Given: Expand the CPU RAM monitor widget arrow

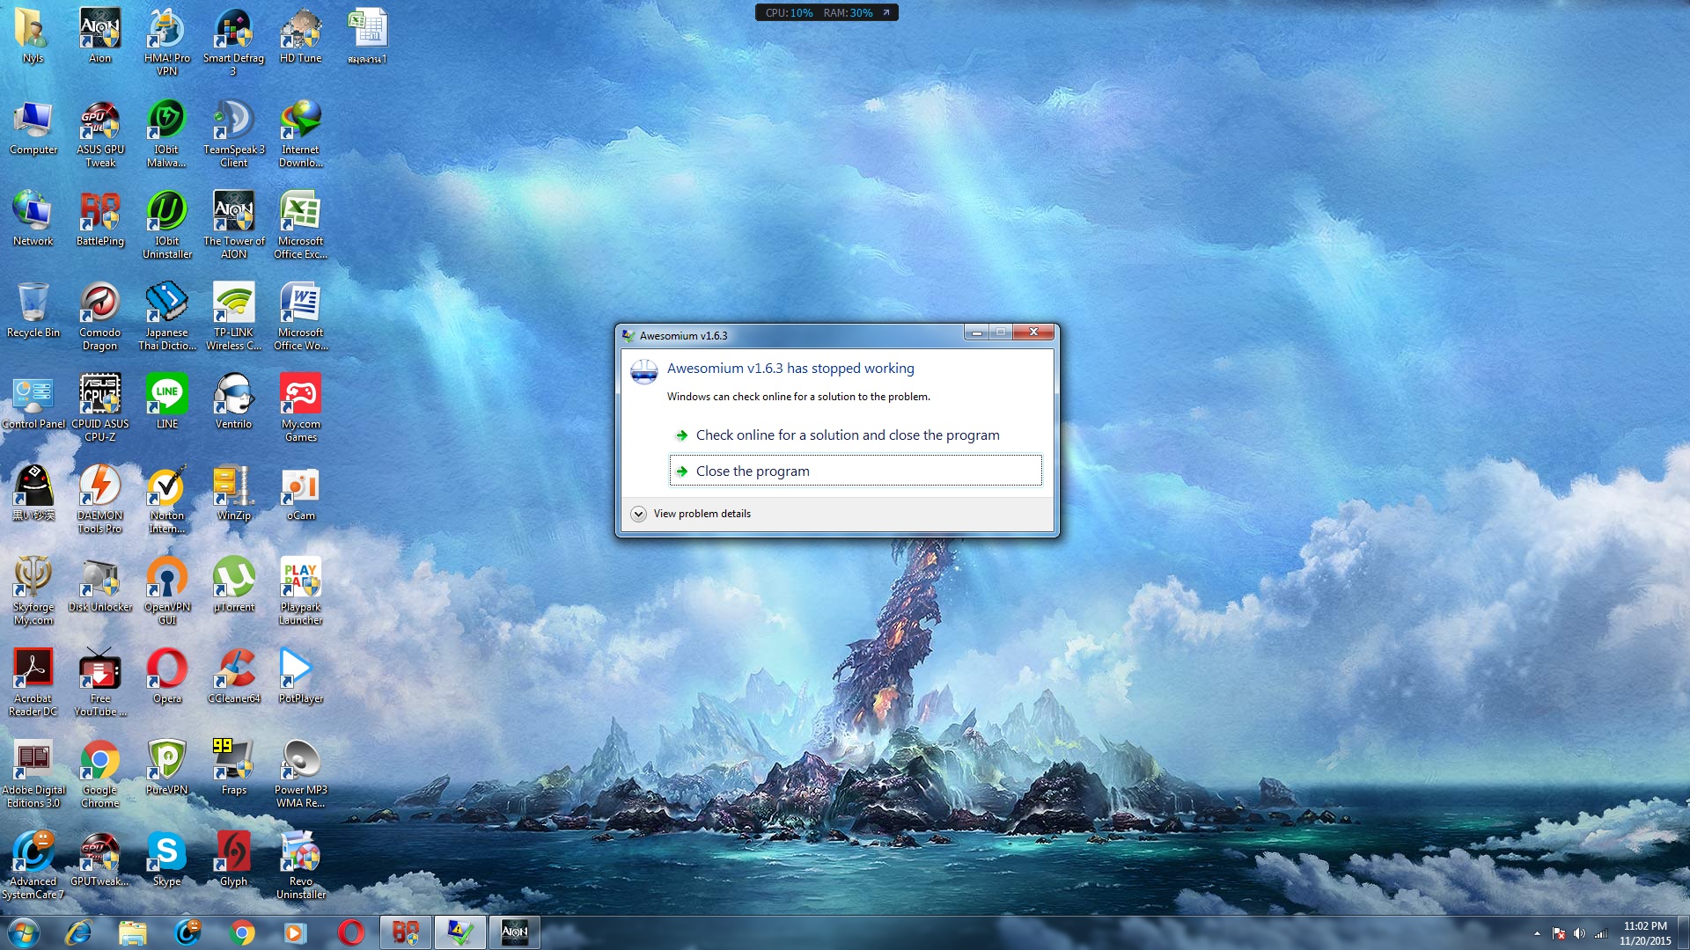Looking at the screenshot, I should 886,12.
